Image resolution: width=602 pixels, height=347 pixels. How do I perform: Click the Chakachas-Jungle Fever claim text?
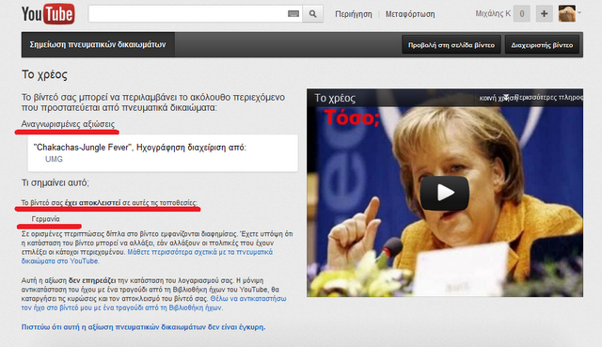140,148
